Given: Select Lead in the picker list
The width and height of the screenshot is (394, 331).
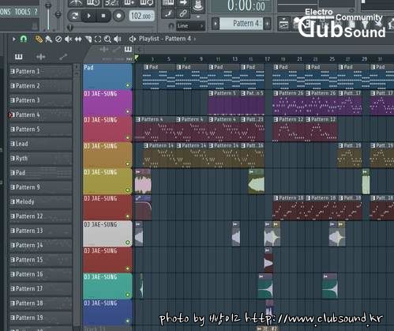Looking at the screenshot, I should pyautogui.click(x=40, y=144).
